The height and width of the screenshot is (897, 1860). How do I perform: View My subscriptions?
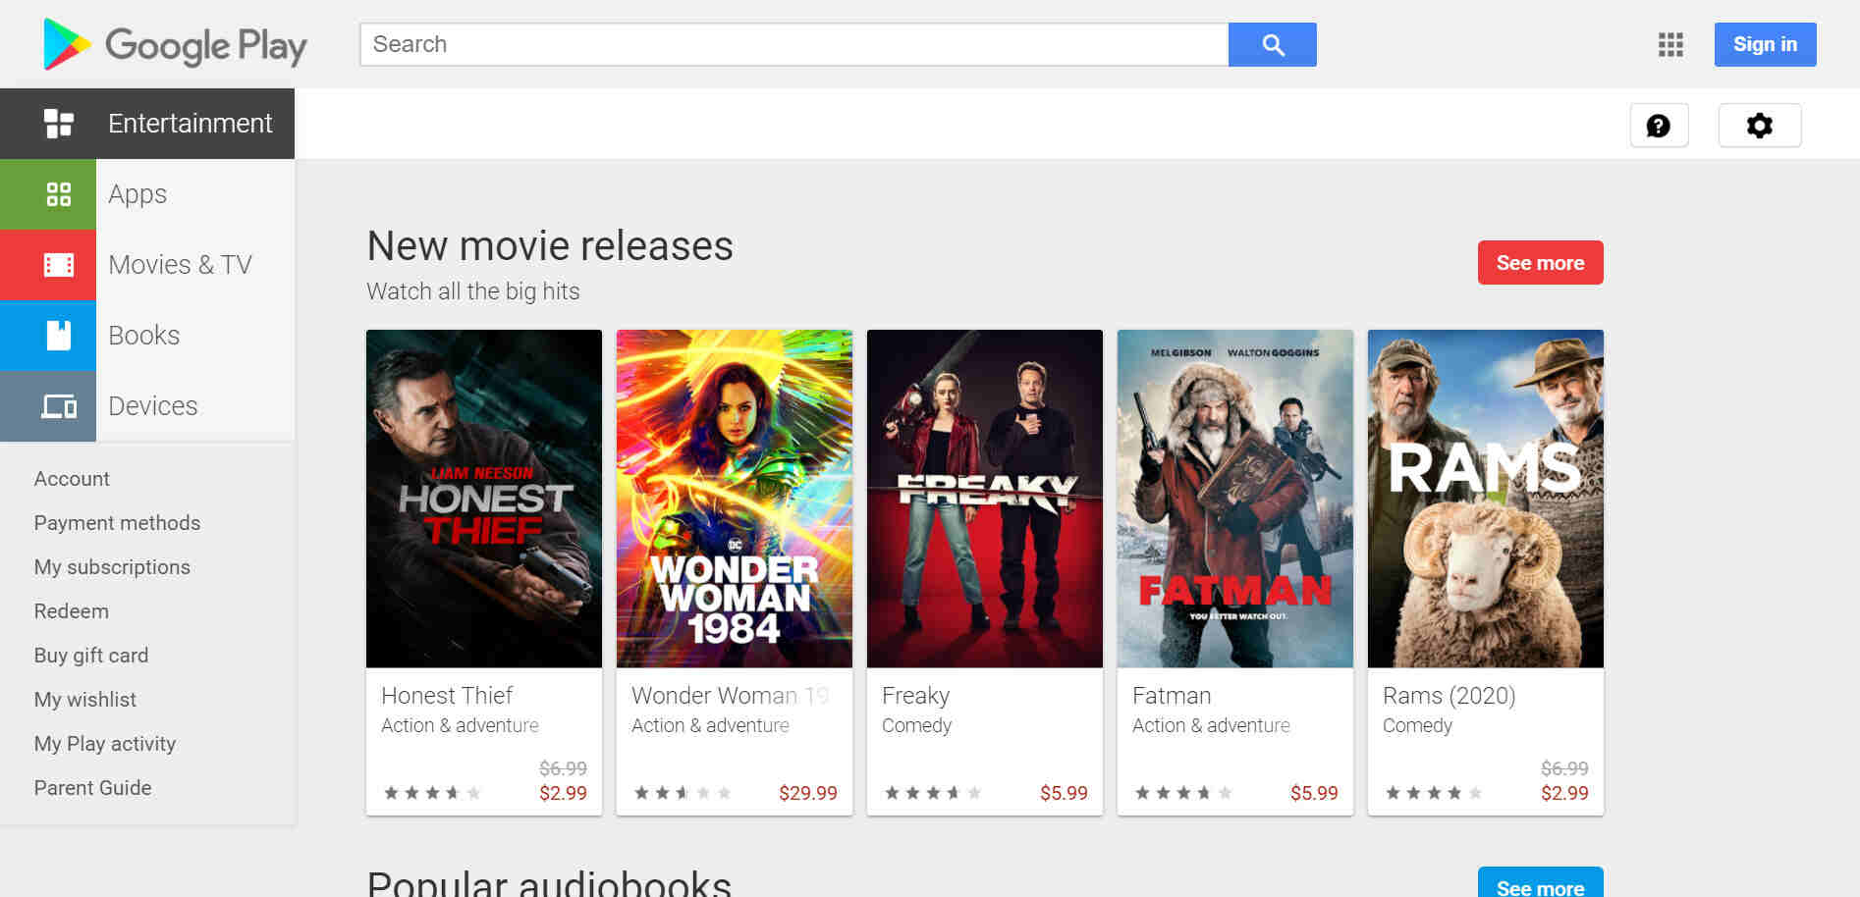(x=112, y=567)
